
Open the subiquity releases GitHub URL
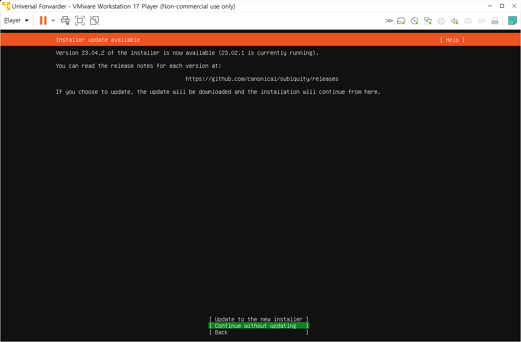pos(262,79)
